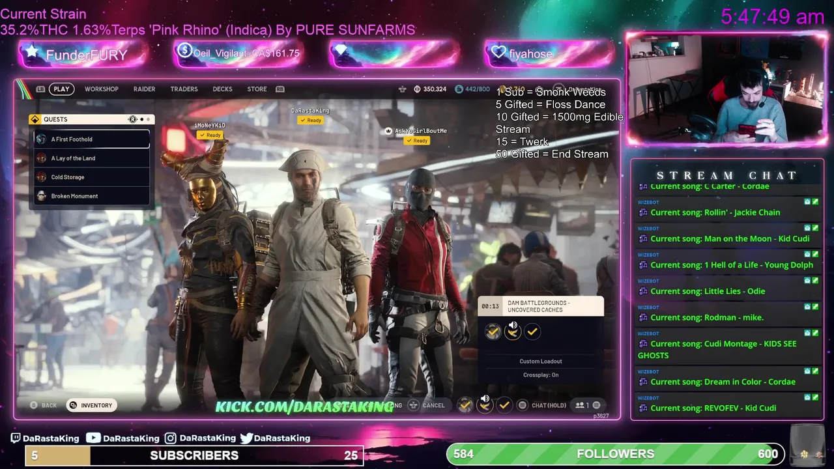Select the A First Foothold quest
This screenshot has width=834, height=469.
pyautogui.click(x=92, y=139)
